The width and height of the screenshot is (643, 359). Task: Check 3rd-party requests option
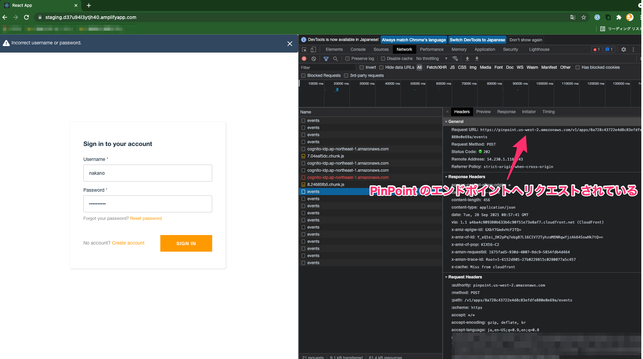point(346,76)
